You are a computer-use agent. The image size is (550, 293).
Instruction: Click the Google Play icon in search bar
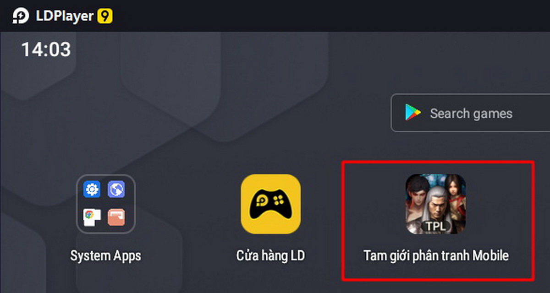[413, 113]
